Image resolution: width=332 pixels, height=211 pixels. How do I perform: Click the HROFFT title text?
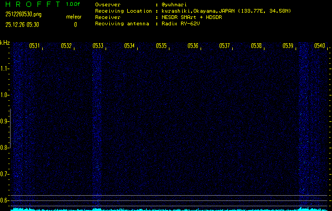point(31,5)
